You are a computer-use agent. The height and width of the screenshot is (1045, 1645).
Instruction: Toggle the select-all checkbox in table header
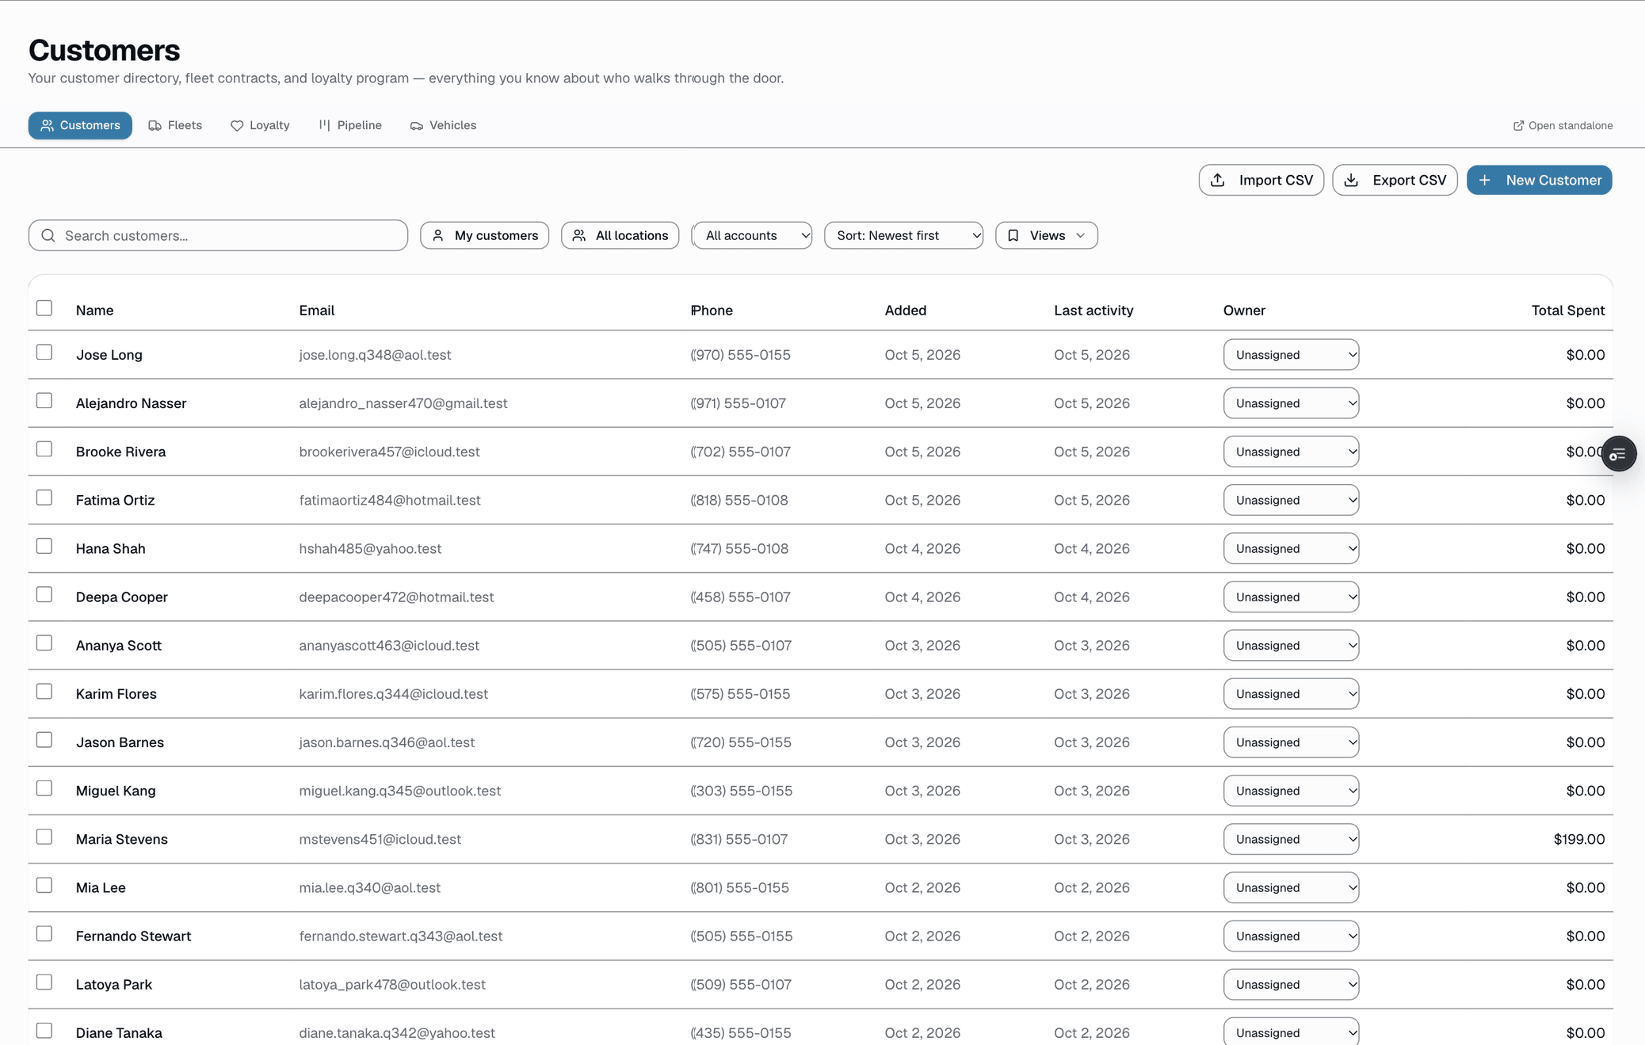tap(44, 308)
